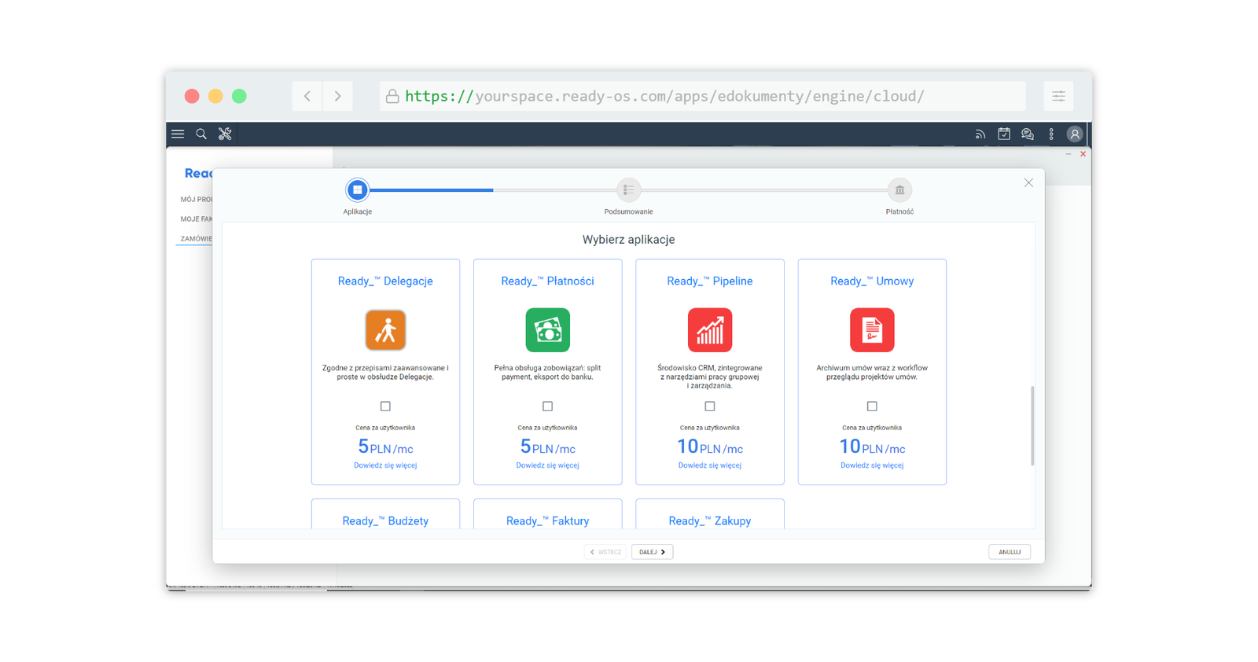Close the app selection dialog
This screenshot has height=662, width=1258.
tap(1028, 182)
